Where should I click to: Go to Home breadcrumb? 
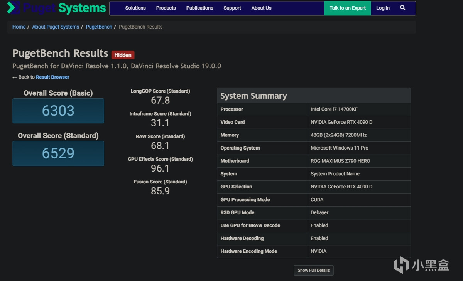(19, 27)
